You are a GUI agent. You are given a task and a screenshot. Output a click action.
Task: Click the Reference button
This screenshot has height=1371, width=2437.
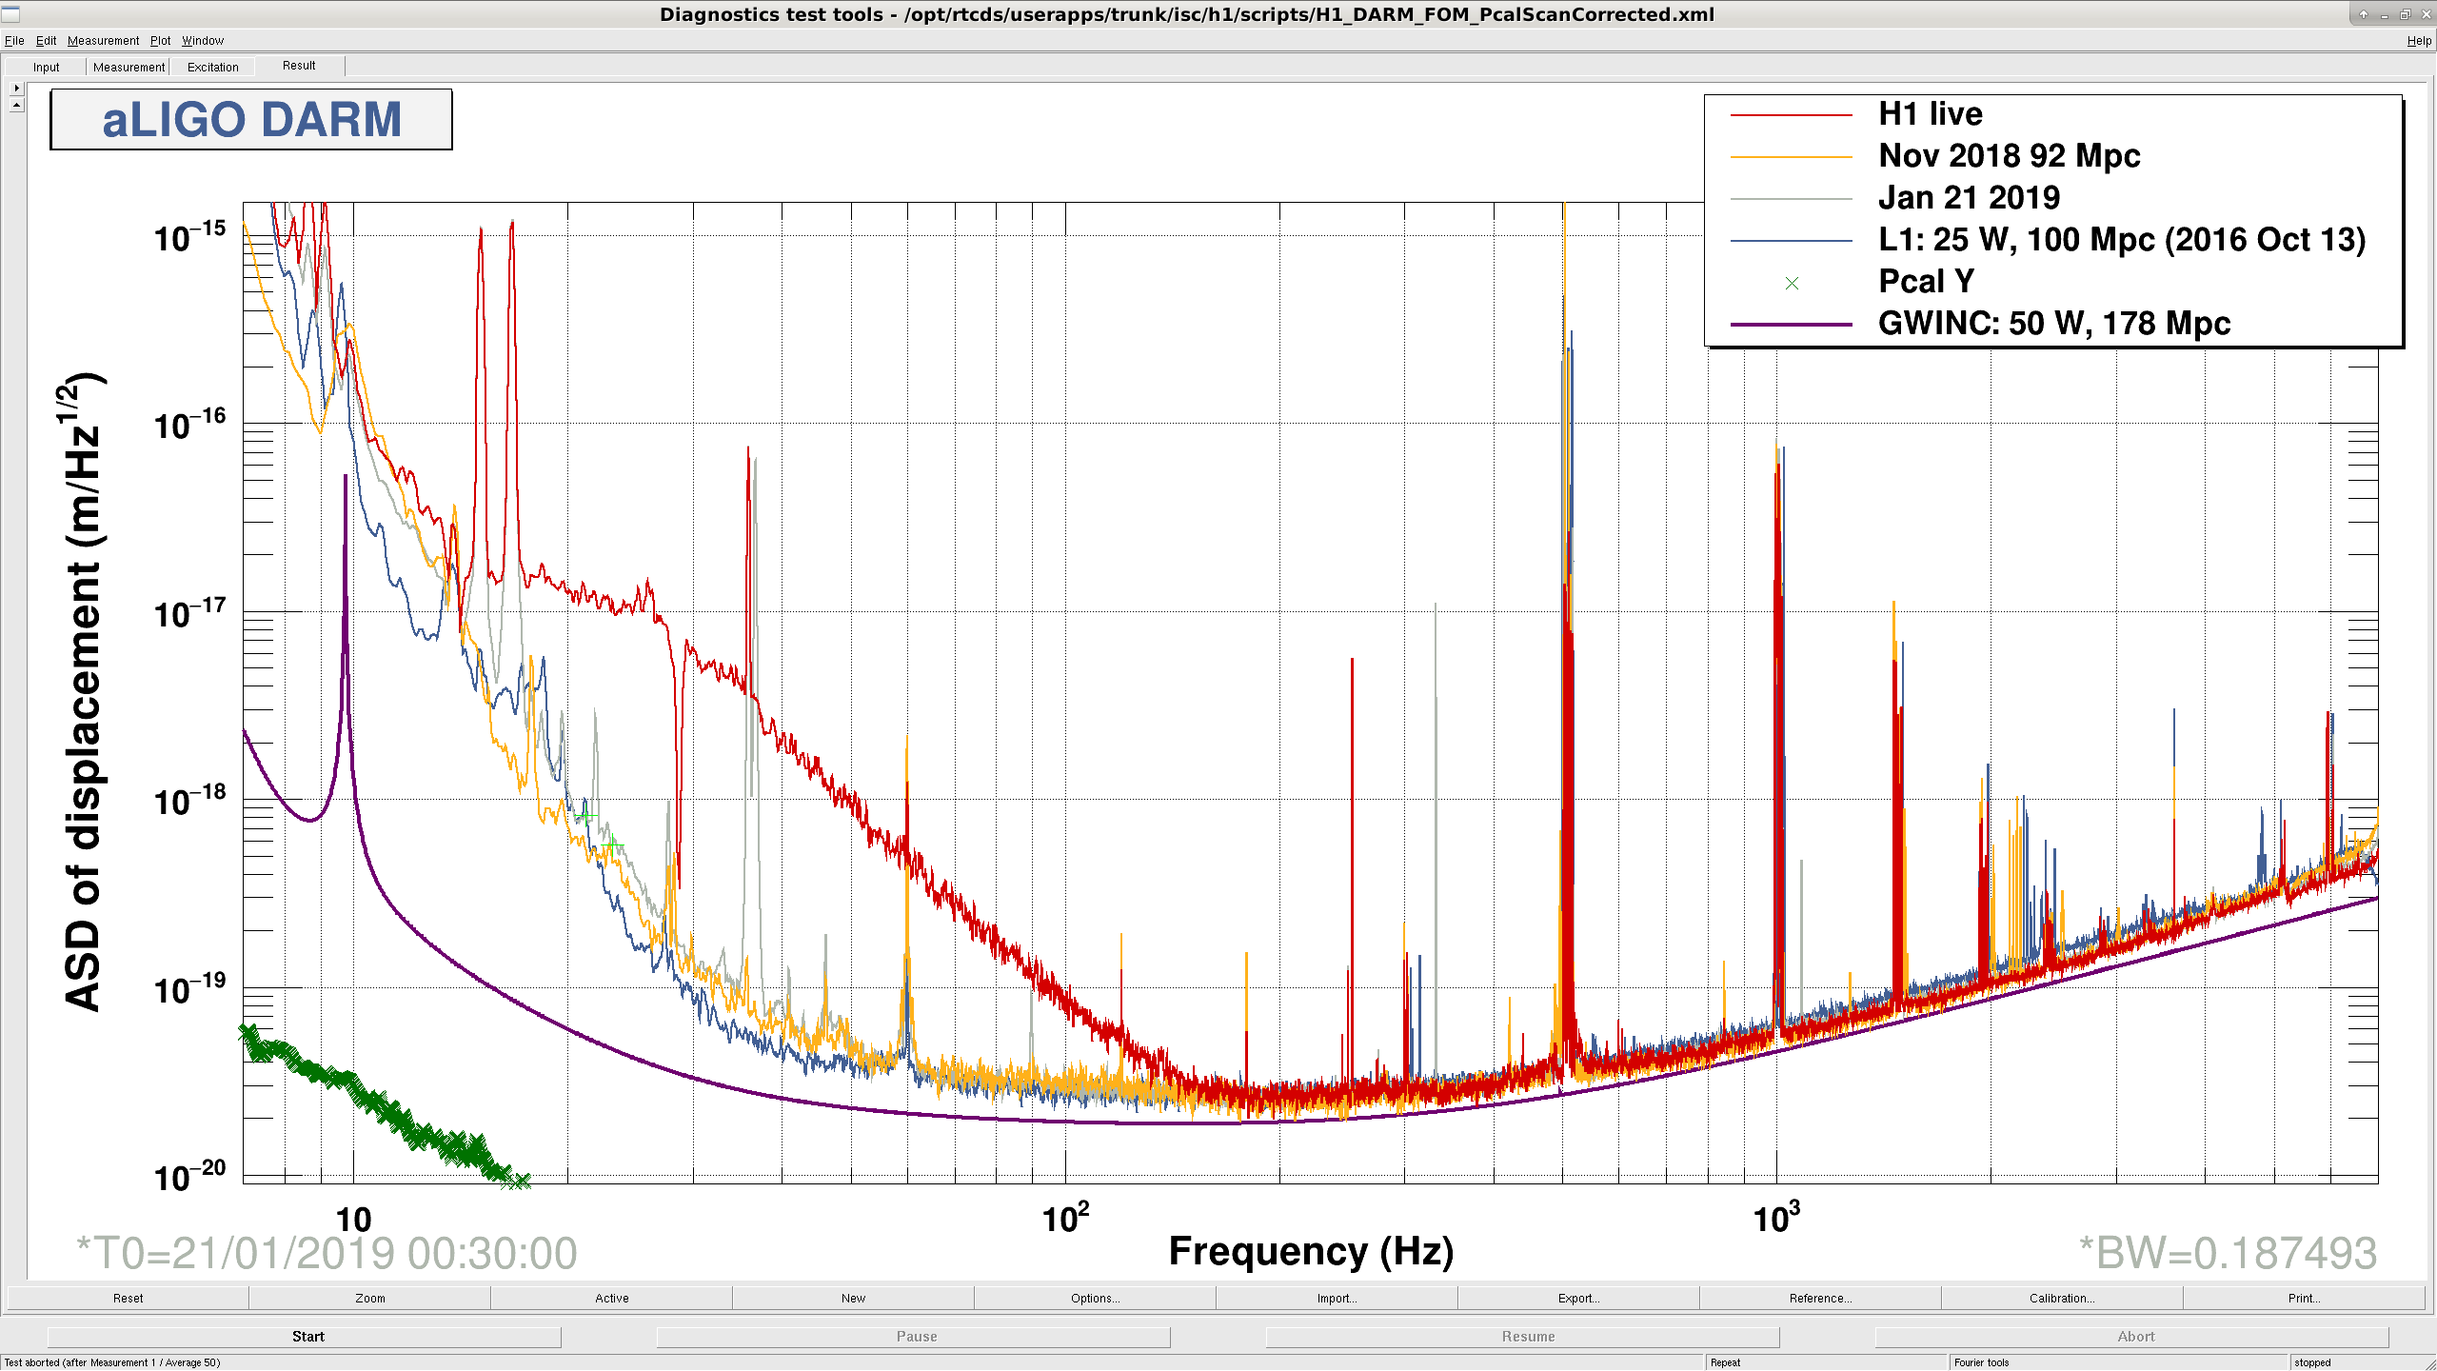(1820, 1298)
